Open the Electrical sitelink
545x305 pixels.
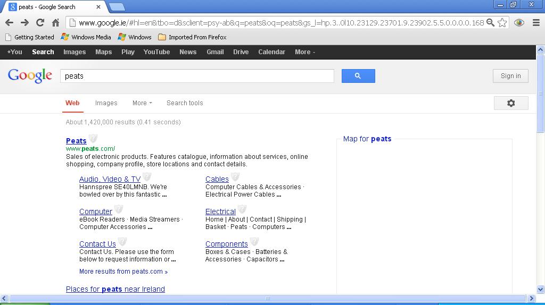[220, 211]
